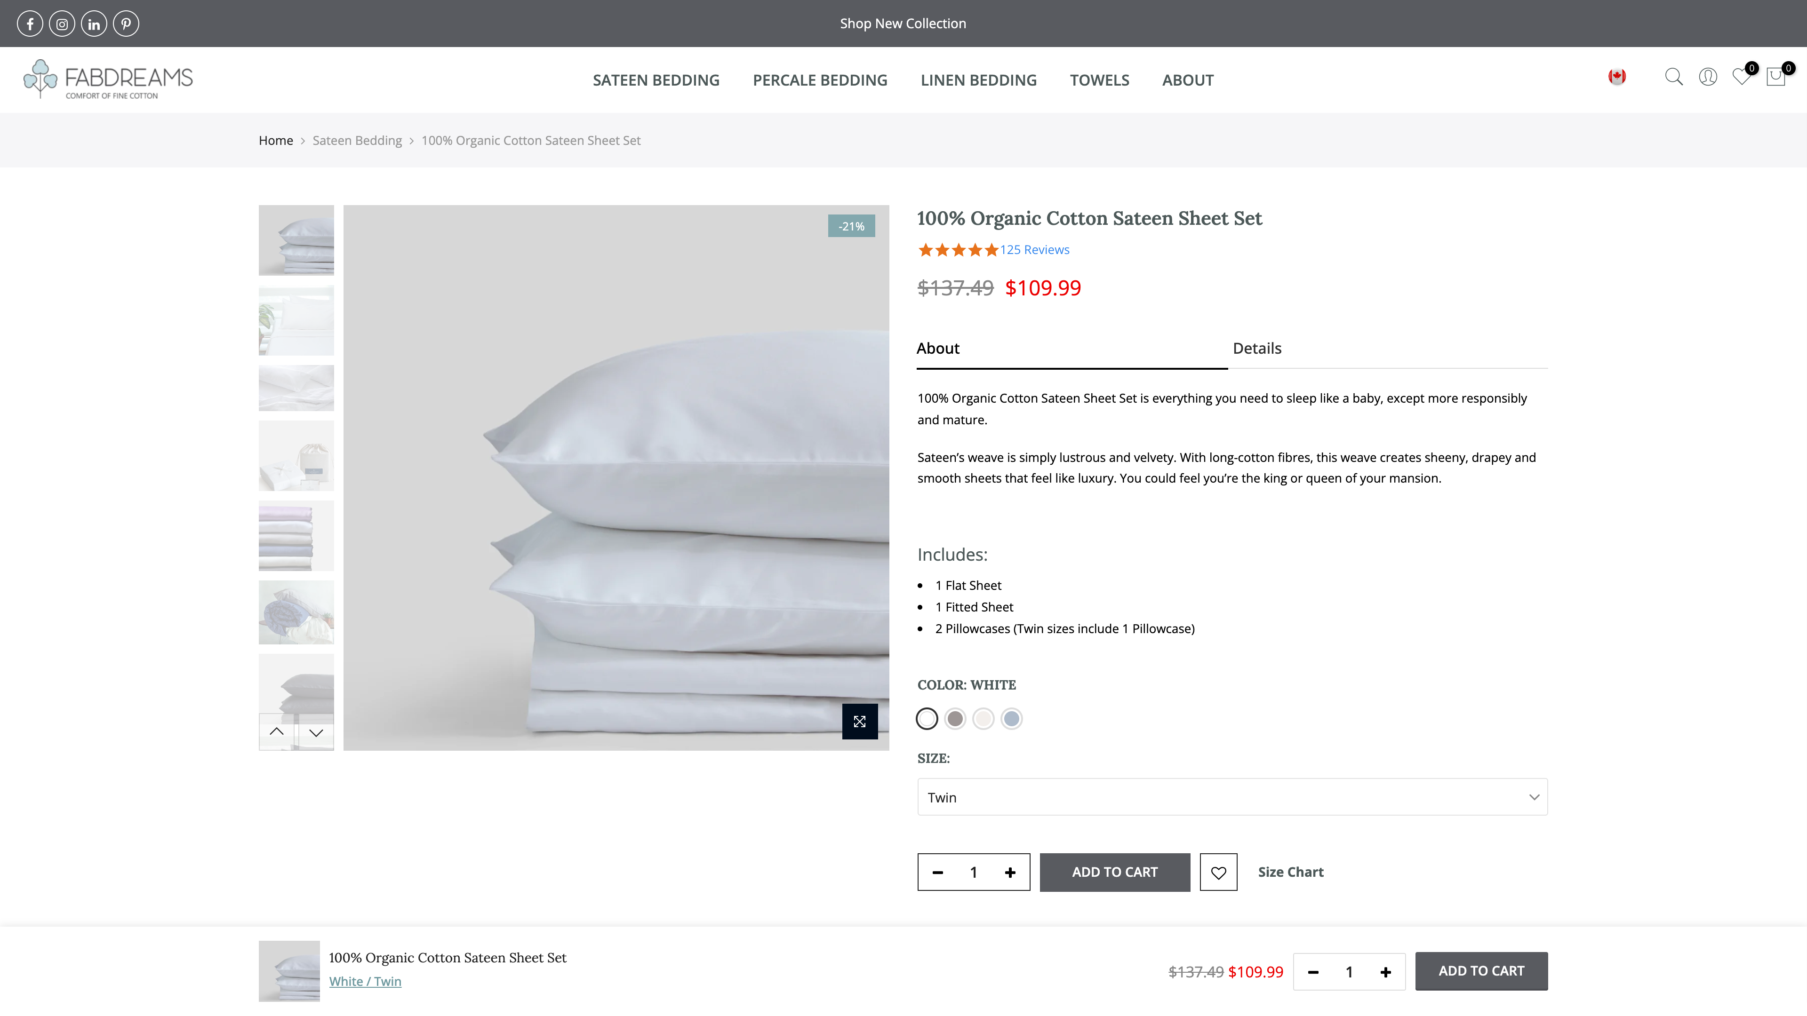Choose the blue color option
This screenshot has height=1016, width=1807.
point(1012,719)
